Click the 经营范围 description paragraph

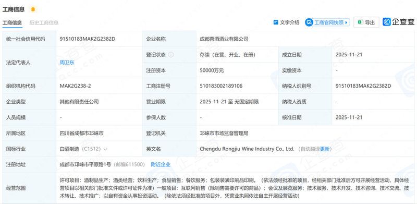[x=234, y=188]
